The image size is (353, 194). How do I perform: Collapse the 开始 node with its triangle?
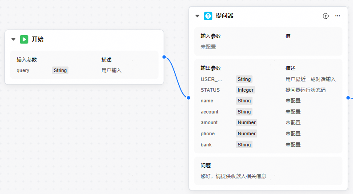[x=13, y=39]
